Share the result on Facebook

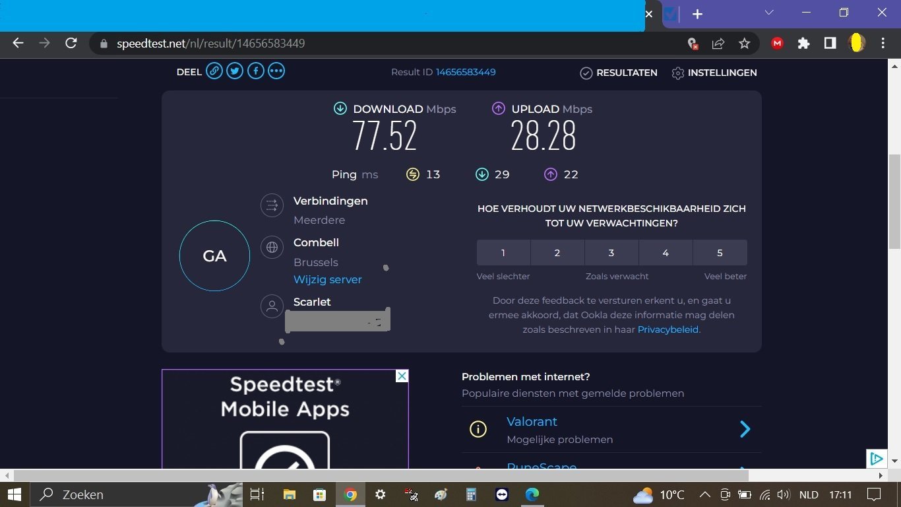point(256,71)
